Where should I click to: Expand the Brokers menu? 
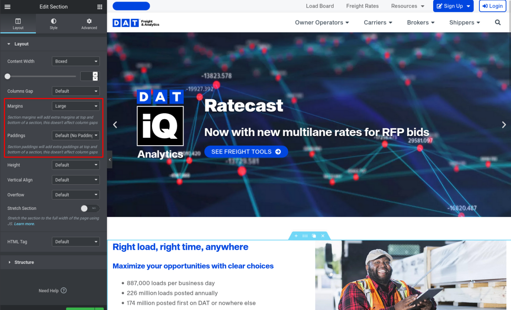[421, 22]
